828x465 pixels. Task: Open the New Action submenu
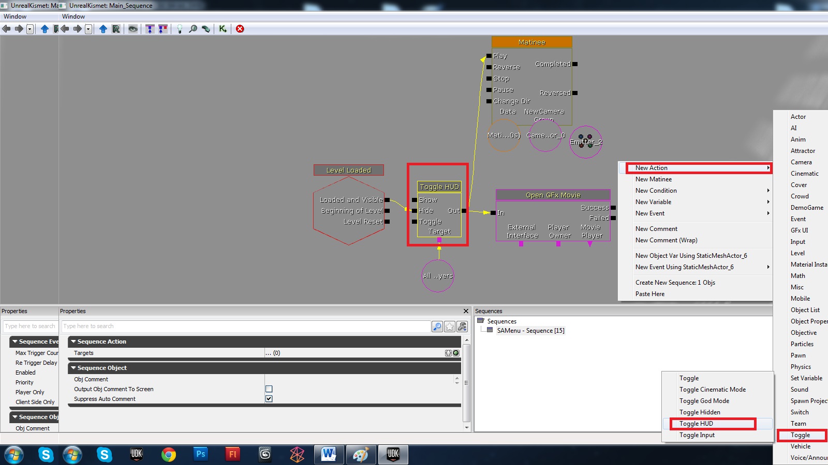[x=696, y=168]
